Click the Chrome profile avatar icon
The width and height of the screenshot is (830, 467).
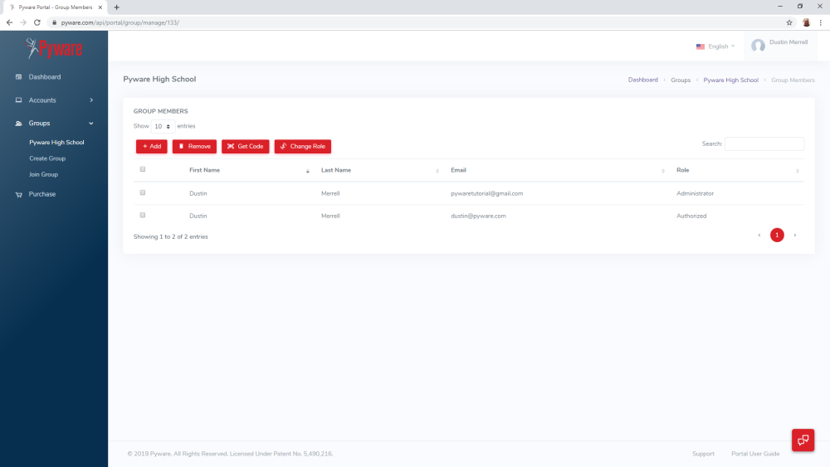pyautogui.click(x=806, y=22)
